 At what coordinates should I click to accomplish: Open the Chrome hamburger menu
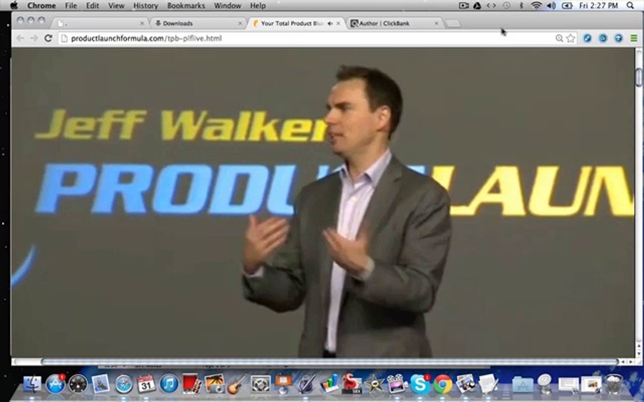(634, 38)
